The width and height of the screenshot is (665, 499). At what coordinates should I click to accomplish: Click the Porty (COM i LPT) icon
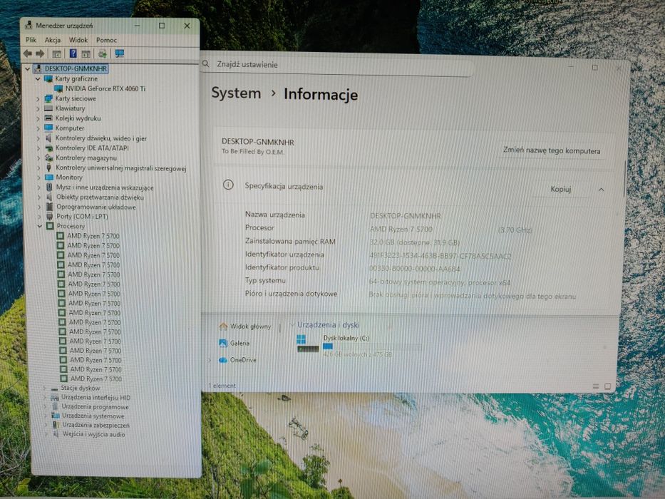click(x=50, y=217)
